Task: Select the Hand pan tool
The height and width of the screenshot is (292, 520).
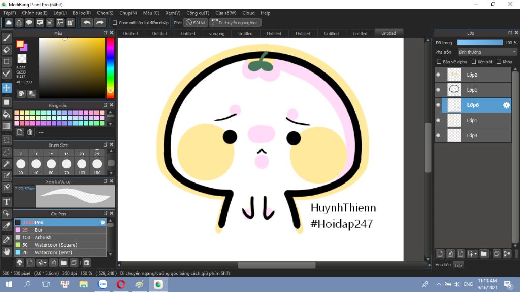Action: point(6,251)
